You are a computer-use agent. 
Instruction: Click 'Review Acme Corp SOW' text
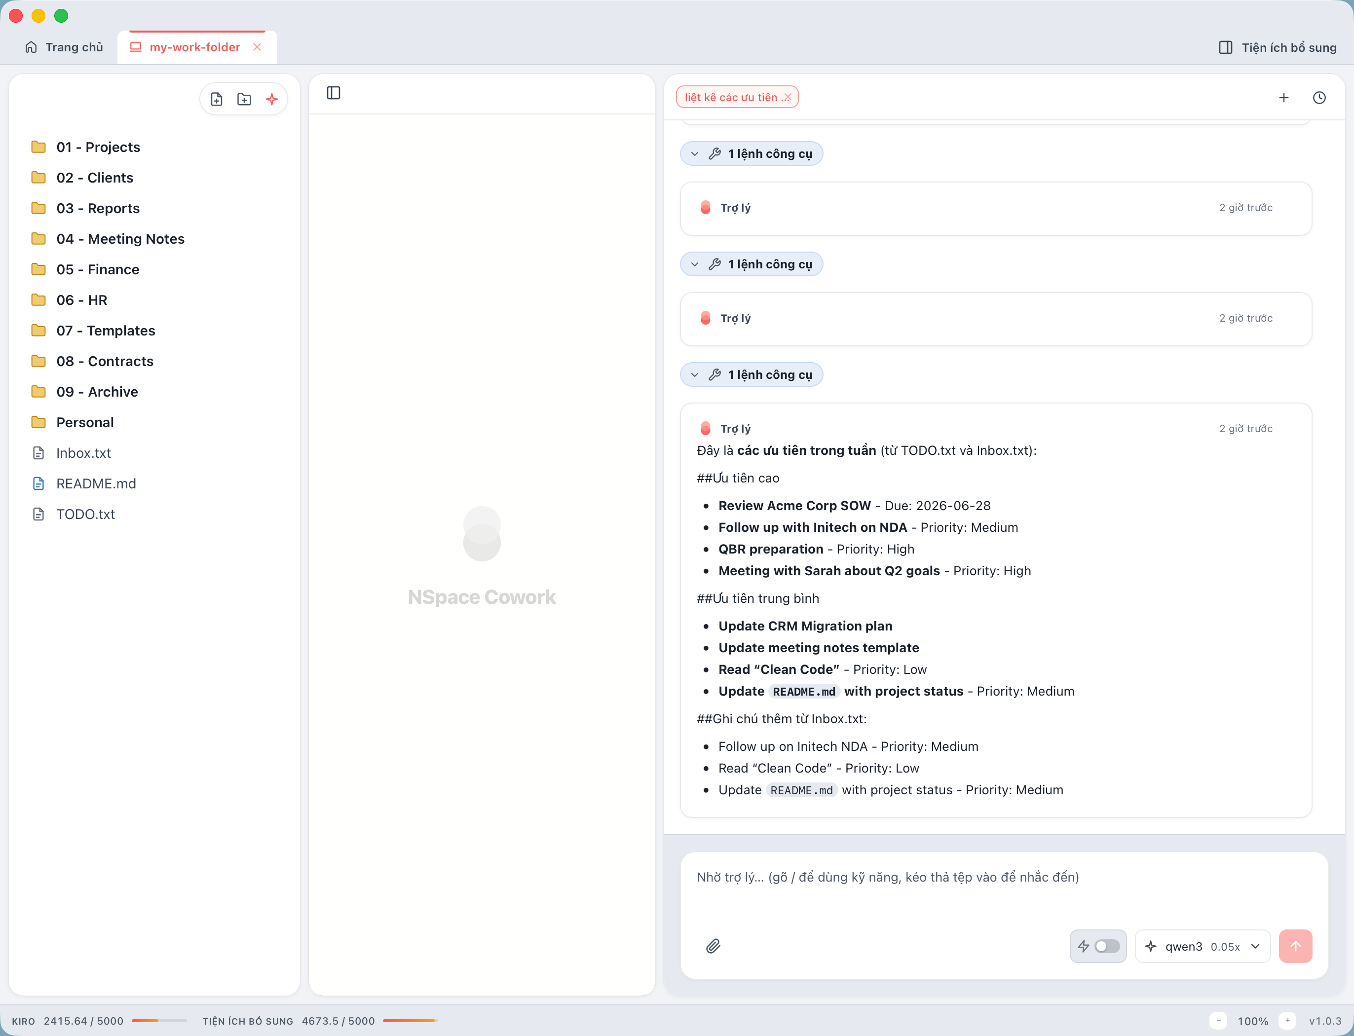(794, 506)
